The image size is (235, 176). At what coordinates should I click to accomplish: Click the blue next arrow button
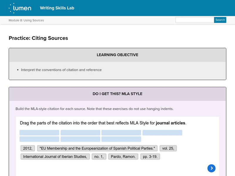coord(211,168)
